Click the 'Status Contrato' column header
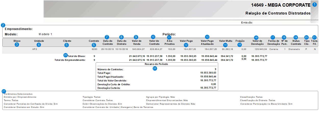This screenshot has width=320, height=113. click(296, 42)
